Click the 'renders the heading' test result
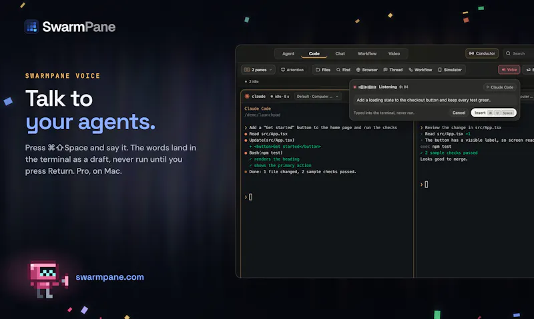The image size is (534, 319). [274, 159]
